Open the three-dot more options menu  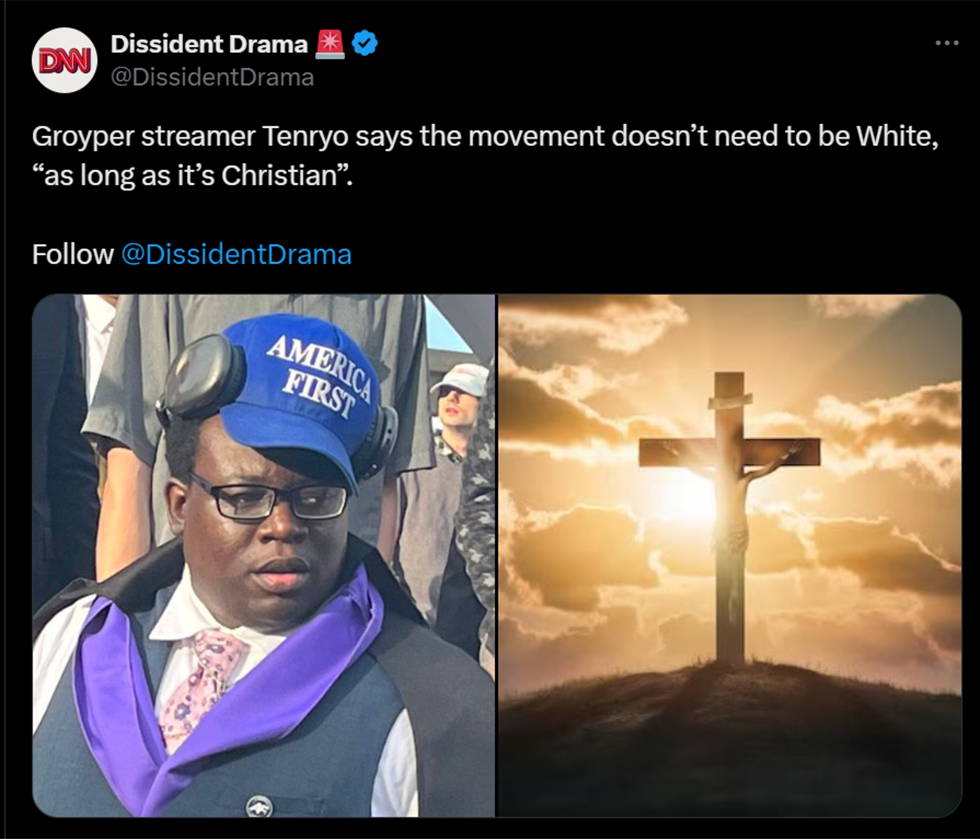[x=947, y=43]
